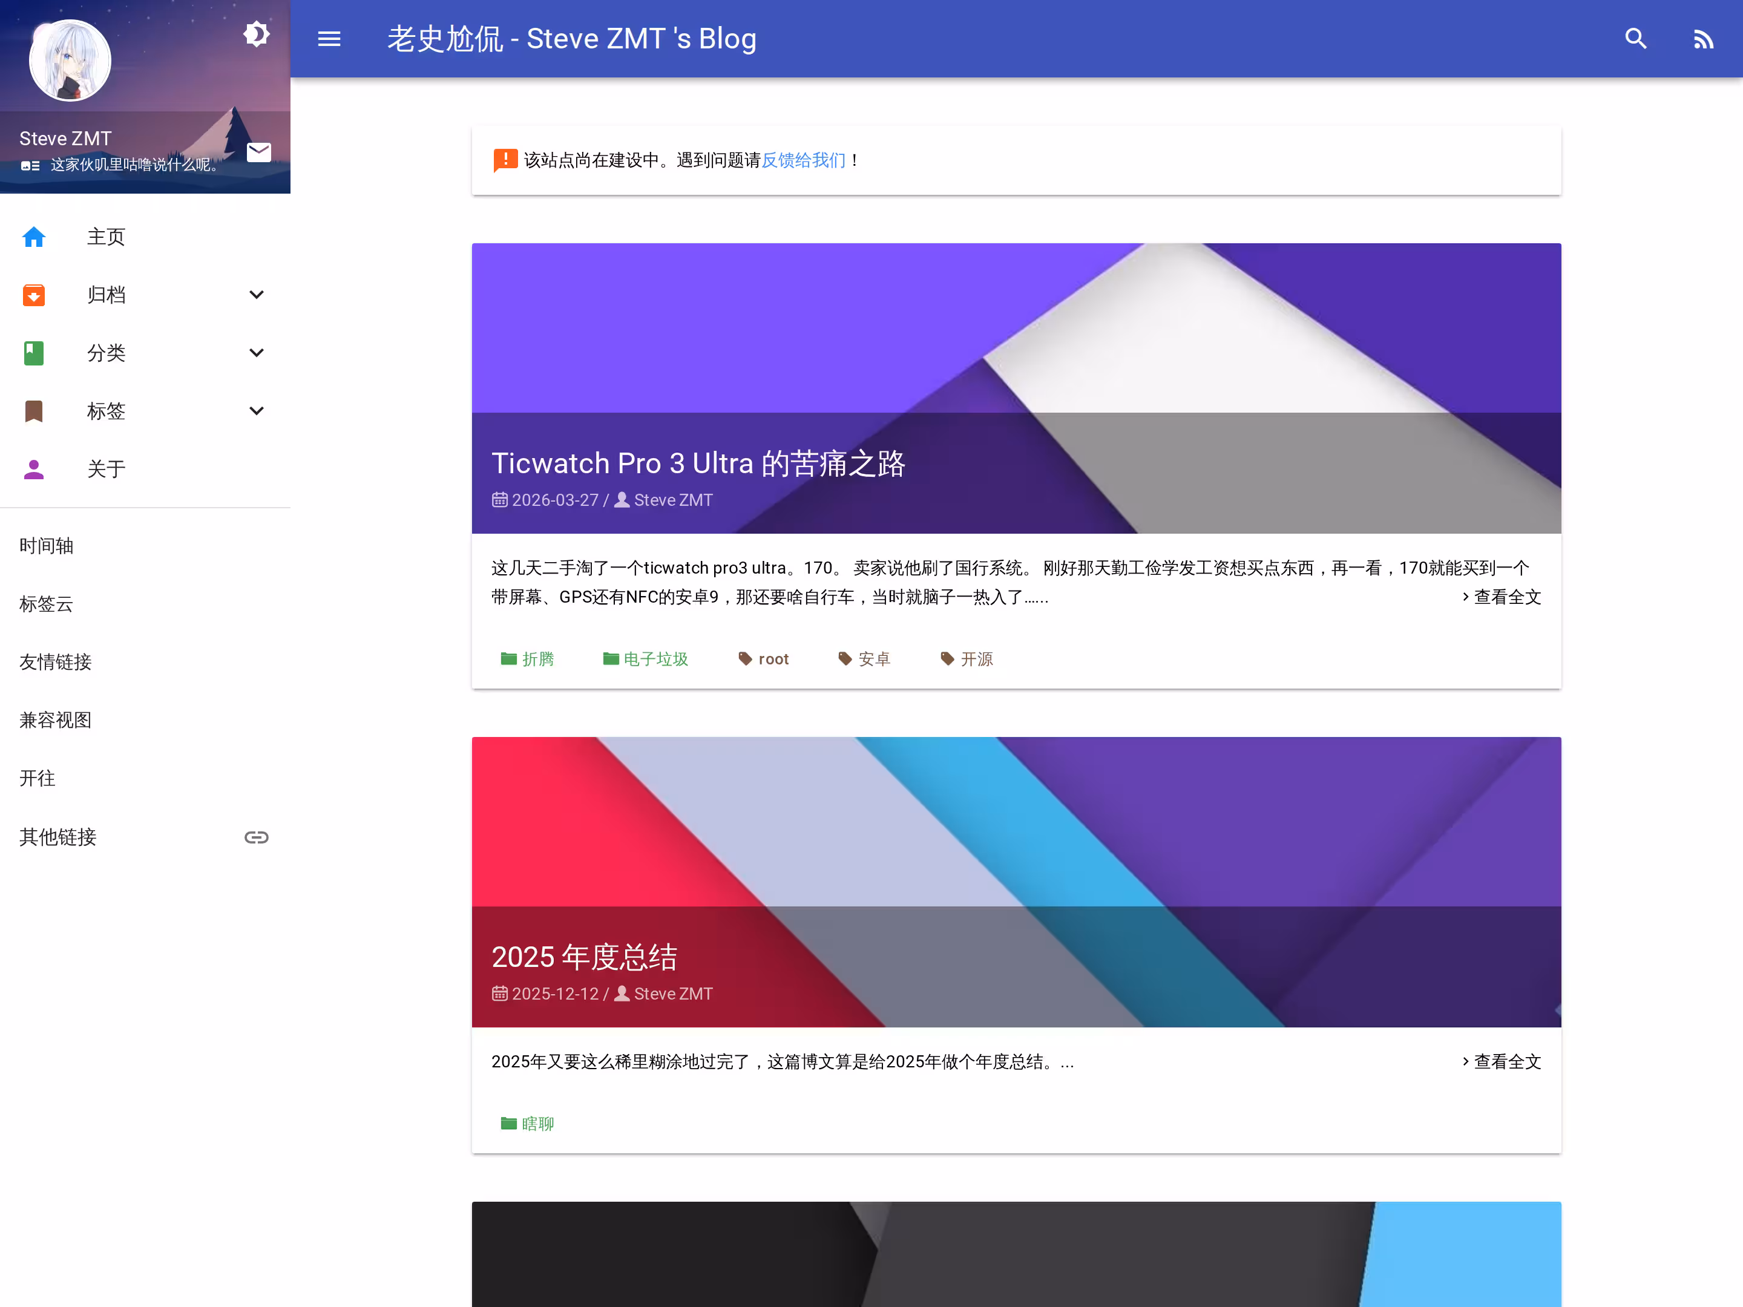
Task: Select the 电子垃圾 category folder tag
Action: tap(646, 658)
